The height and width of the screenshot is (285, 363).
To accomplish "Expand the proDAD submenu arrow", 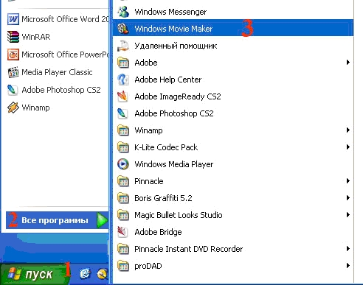I will pos(348,266).
